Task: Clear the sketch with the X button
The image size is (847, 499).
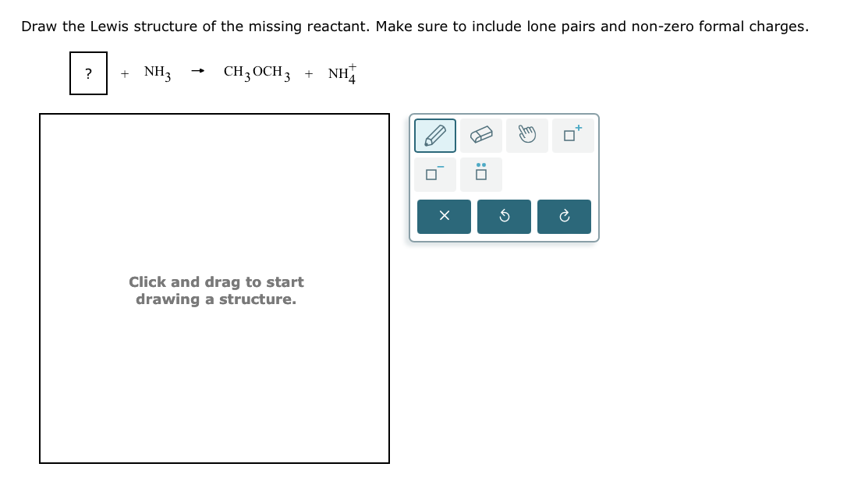Action: 444,216
